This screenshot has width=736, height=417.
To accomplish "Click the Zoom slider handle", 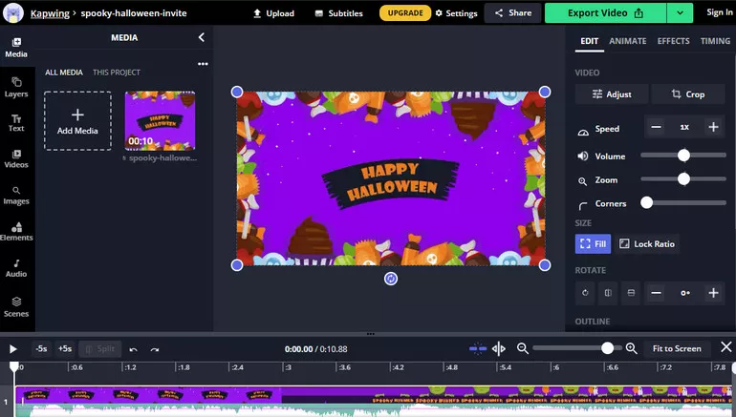I will tap(683, 178).
